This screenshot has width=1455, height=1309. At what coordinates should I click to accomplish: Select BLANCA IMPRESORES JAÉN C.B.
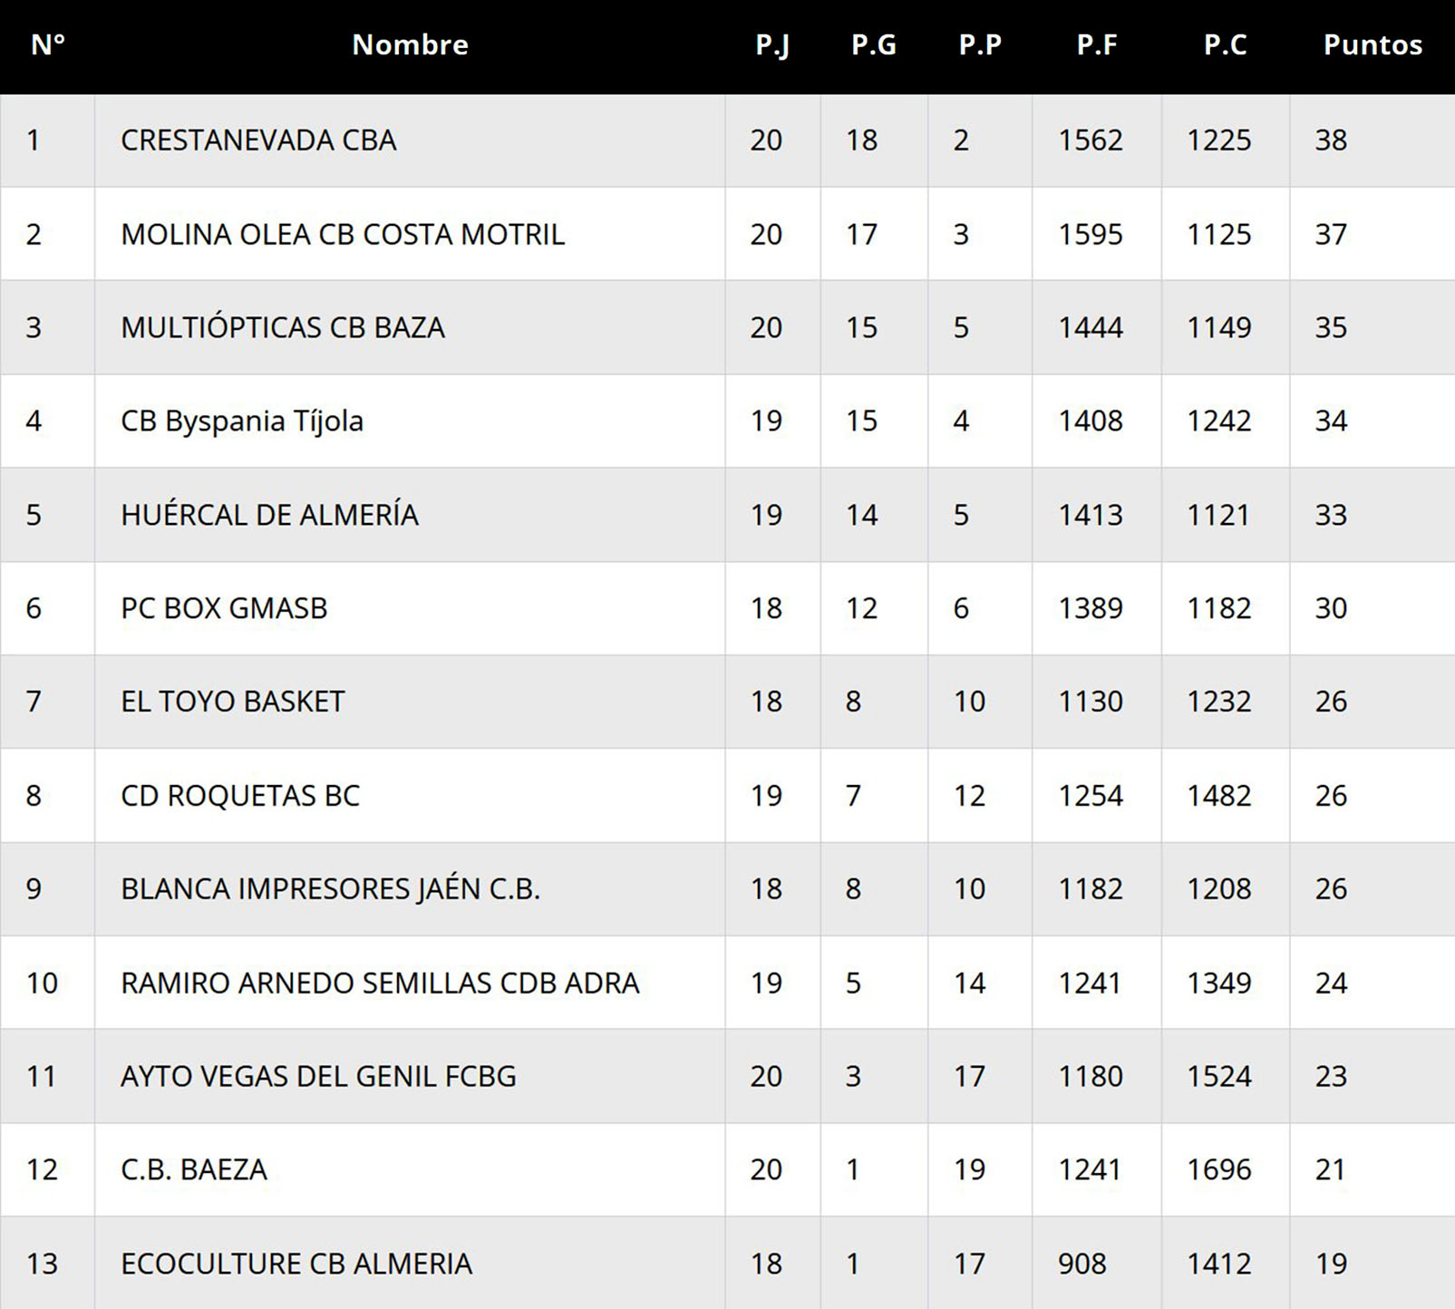coord(330,889)
